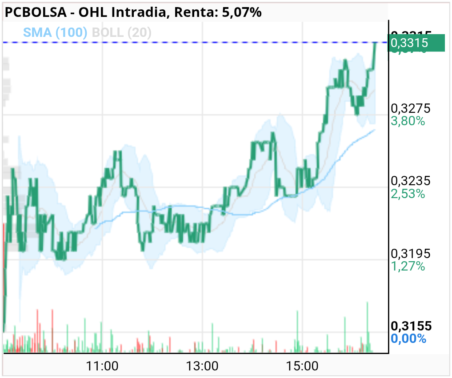This screenshot has height=378, width=452.
Task: Click the 13:00 time axis label
Action: [202, 366]
